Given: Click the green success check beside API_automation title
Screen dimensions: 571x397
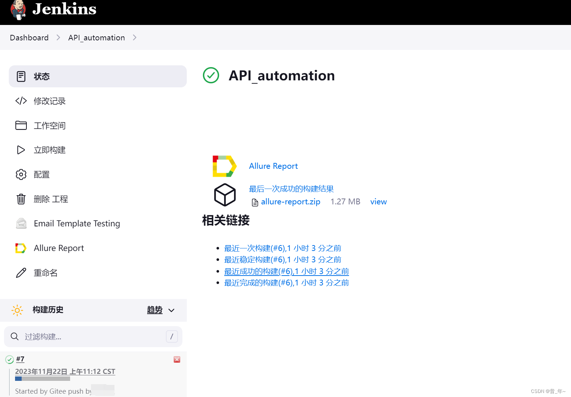Looking at the screenshot, I should 211,75.
